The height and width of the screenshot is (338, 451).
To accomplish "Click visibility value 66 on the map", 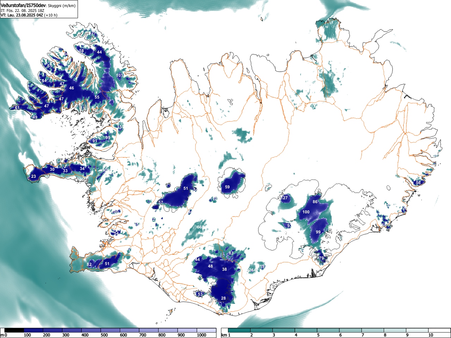I will (199, 227).
